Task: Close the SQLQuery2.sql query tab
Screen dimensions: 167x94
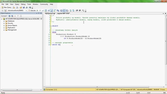Action: pos(165,13)
